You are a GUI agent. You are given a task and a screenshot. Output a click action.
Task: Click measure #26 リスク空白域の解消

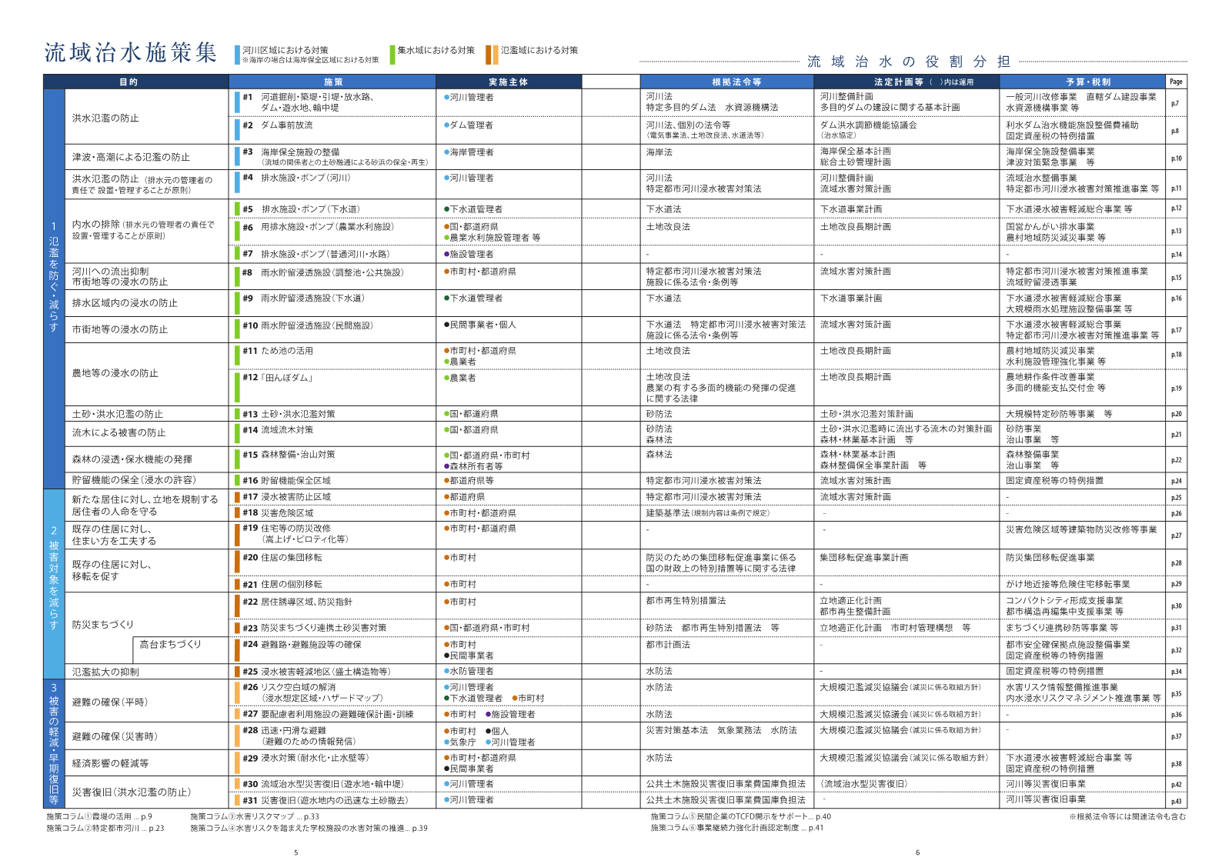pyautogui.click(x=312, y=692)
